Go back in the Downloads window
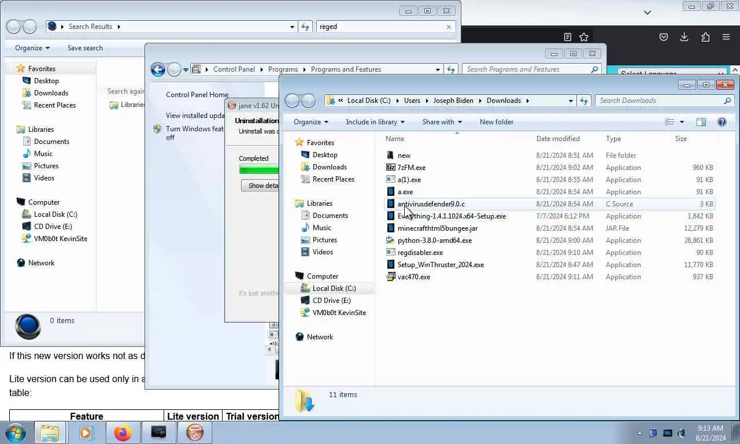Screen dimensions: 740x444 click(x=293, y=101)
